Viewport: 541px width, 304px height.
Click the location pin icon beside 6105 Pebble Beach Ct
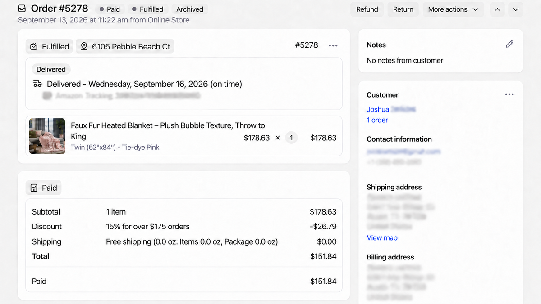pyautogui.click(x=84, y=46)
